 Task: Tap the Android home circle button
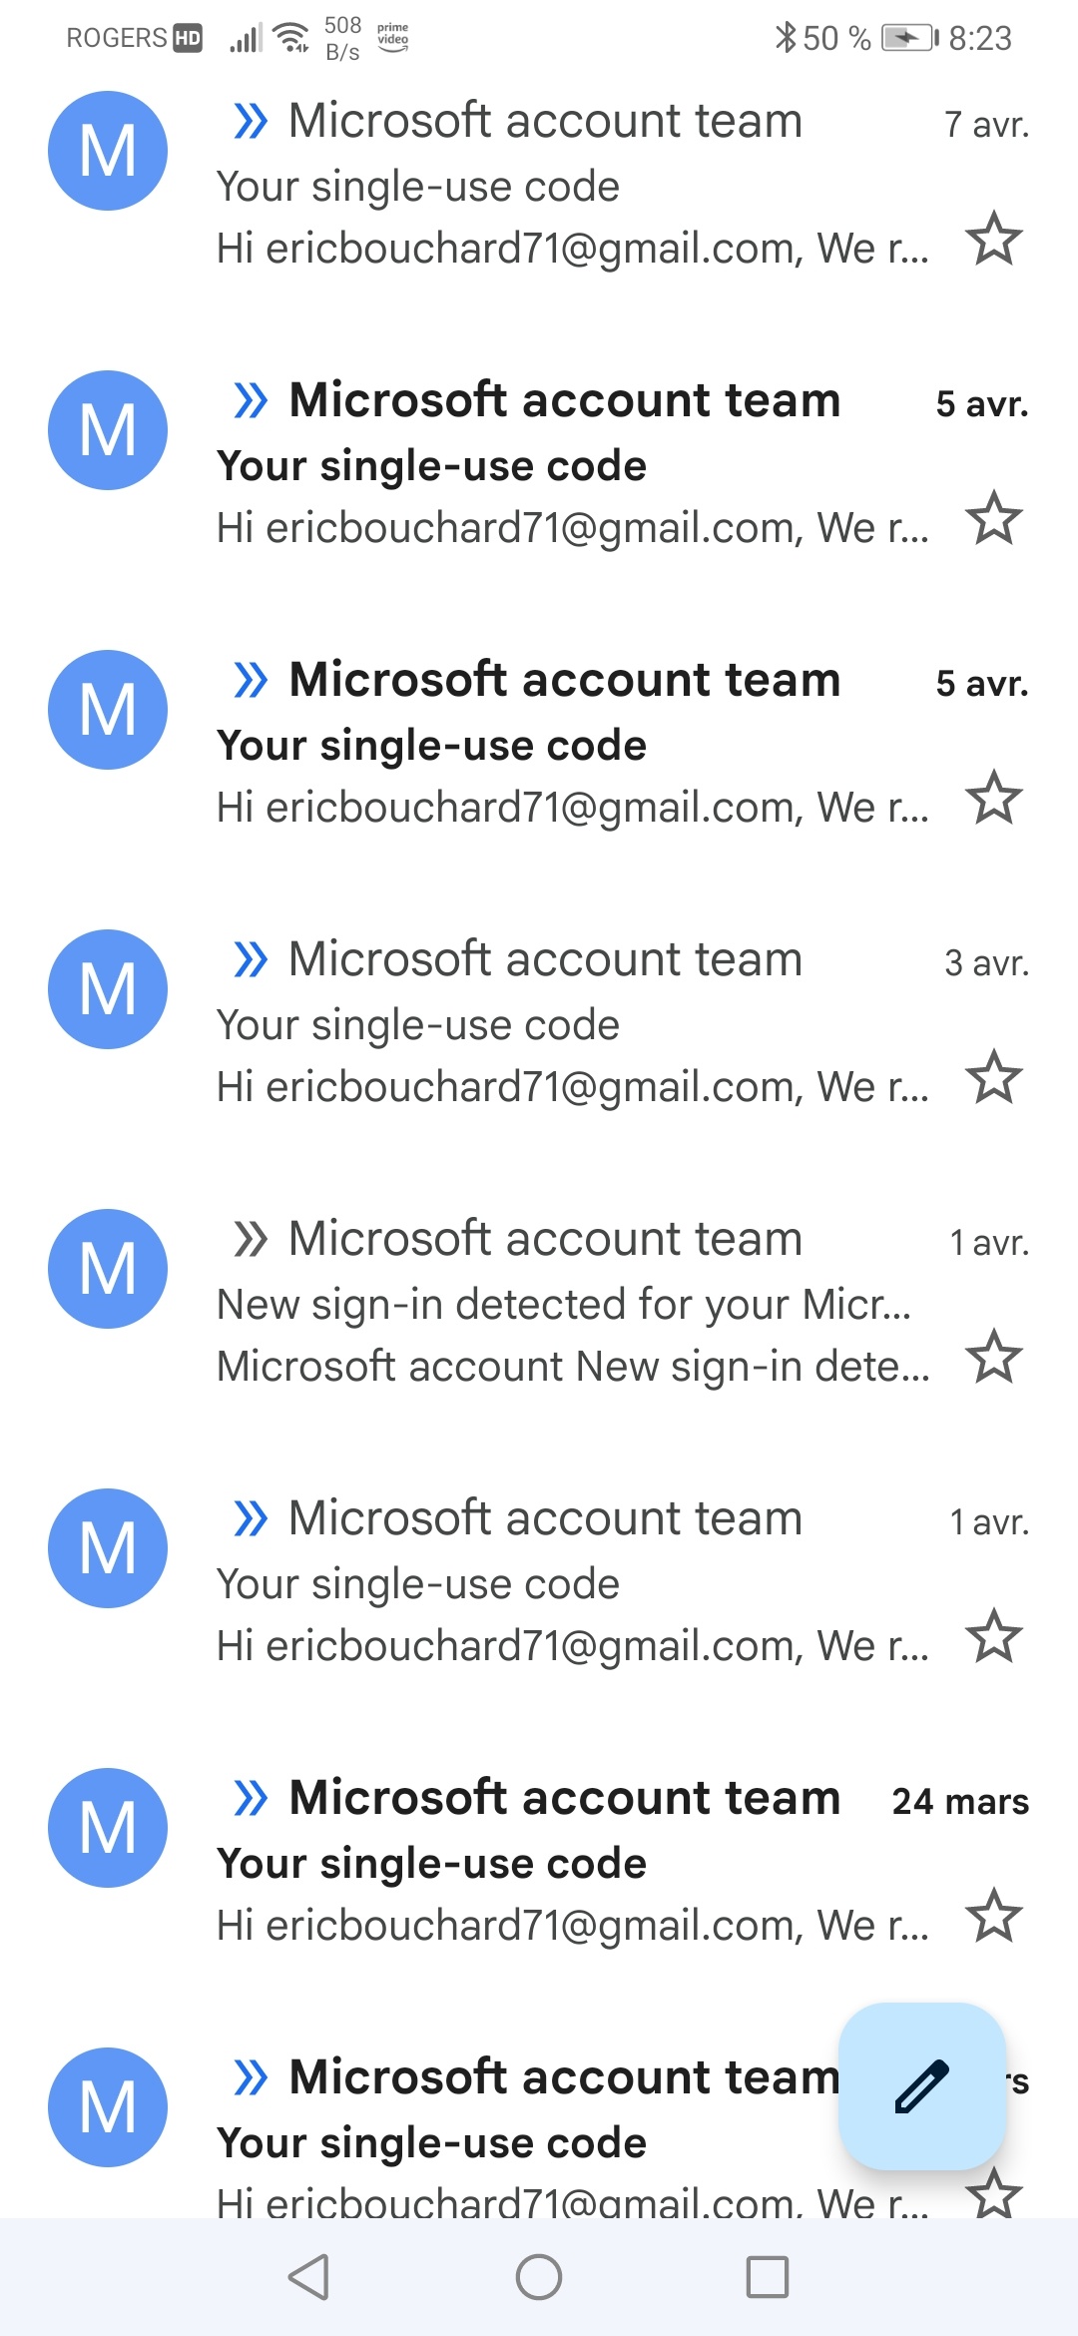[x=539, y=2277]
